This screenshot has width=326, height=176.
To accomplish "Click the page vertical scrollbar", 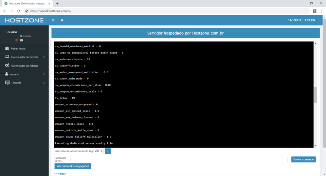I will point(324,83).
